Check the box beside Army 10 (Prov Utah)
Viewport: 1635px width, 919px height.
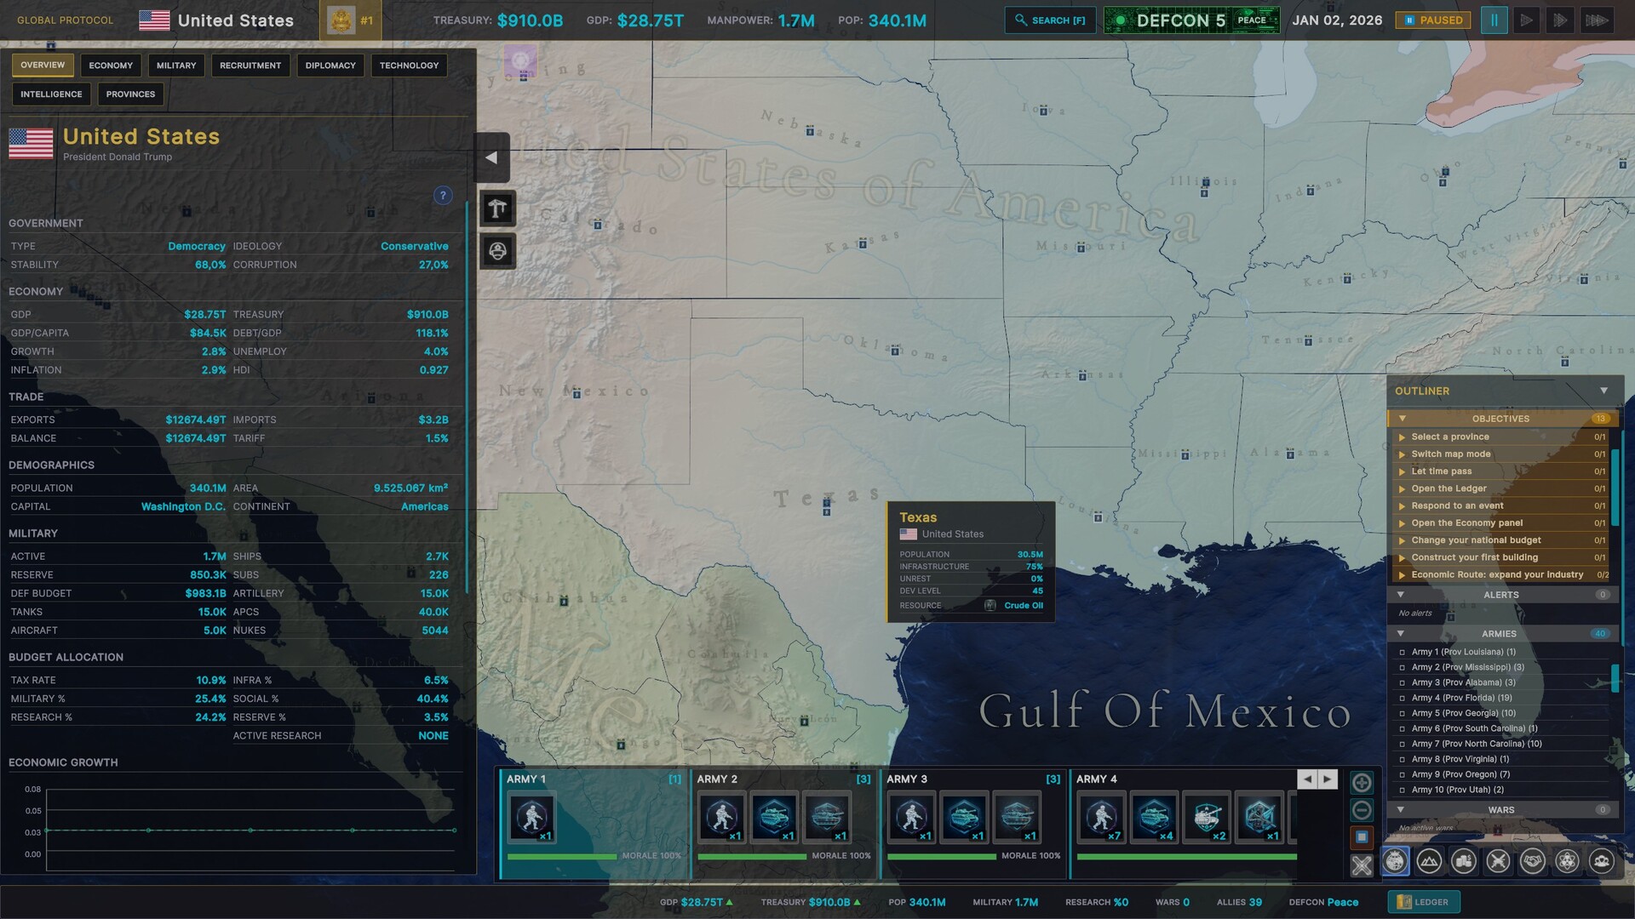pyautogui.click(x=1403, y=790)
